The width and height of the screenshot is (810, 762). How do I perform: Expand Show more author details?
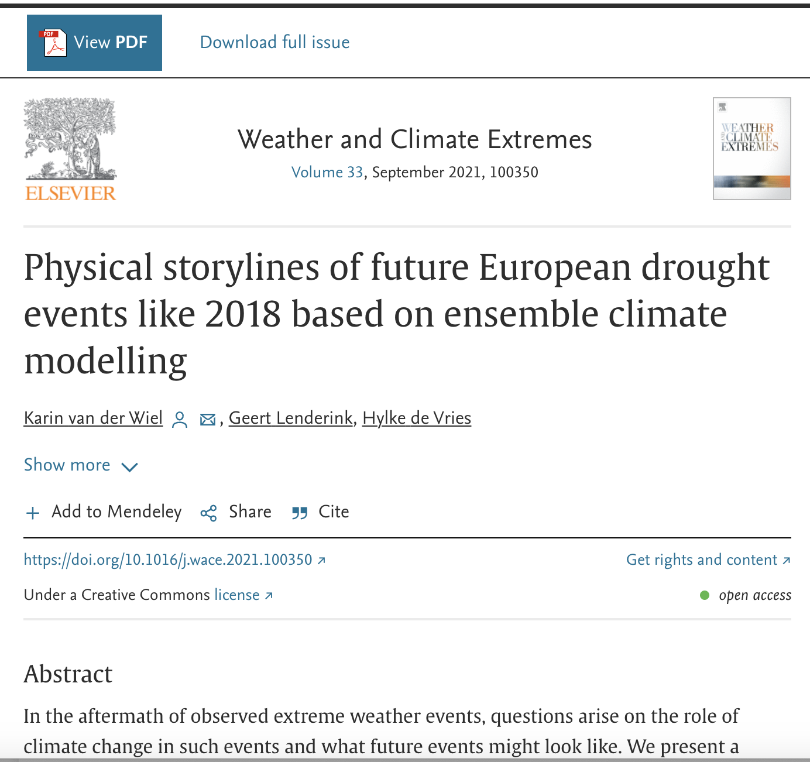pos(67,465)
